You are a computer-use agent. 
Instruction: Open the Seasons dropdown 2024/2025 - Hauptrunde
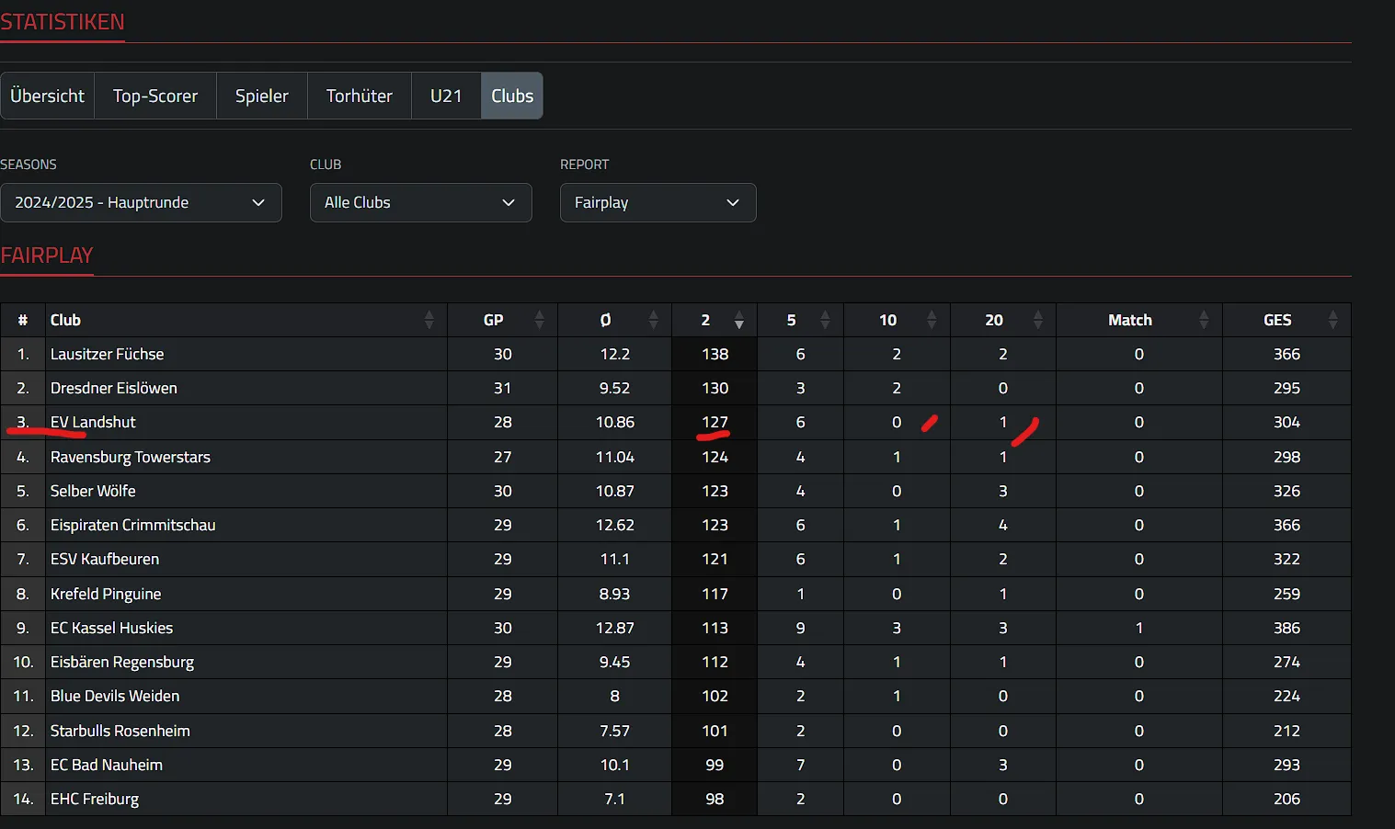(x=141, y=202)
